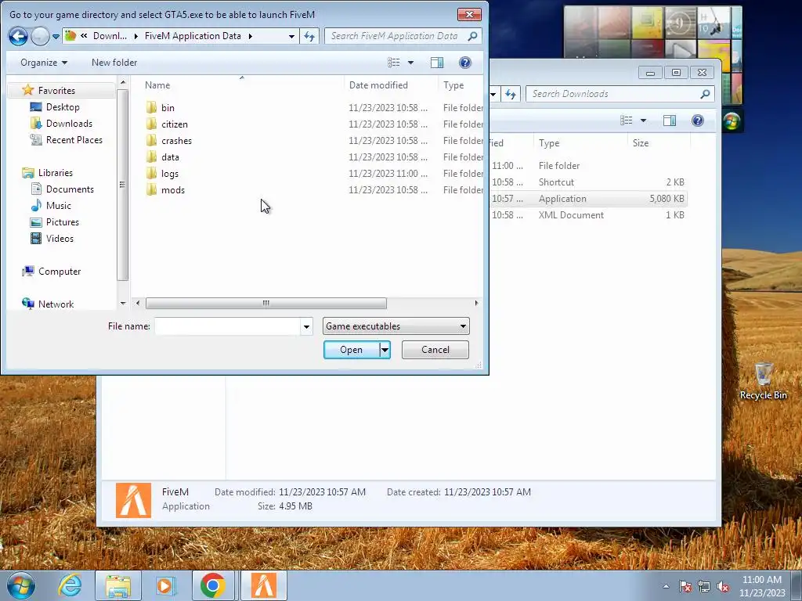Click the horizontal scrollbar thumb in file list
Viewport: 802px width, 601px height.
(x=266, y=303)
